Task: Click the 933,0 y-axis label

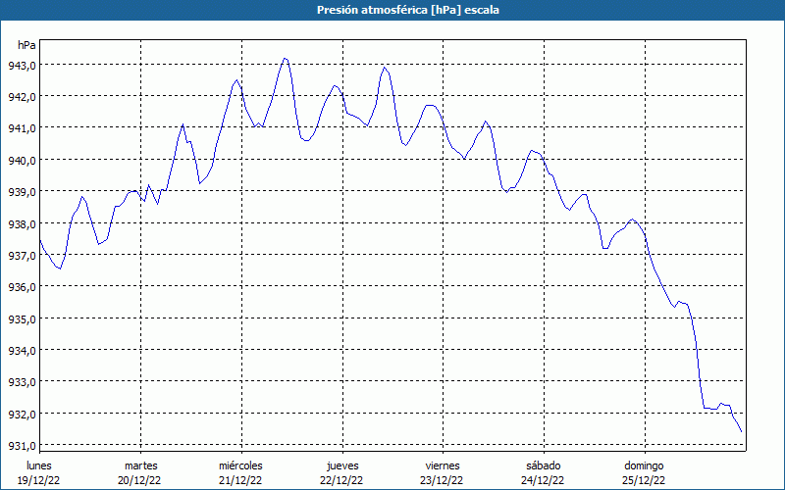Action: pyautogui.click(x=22, y=381)
